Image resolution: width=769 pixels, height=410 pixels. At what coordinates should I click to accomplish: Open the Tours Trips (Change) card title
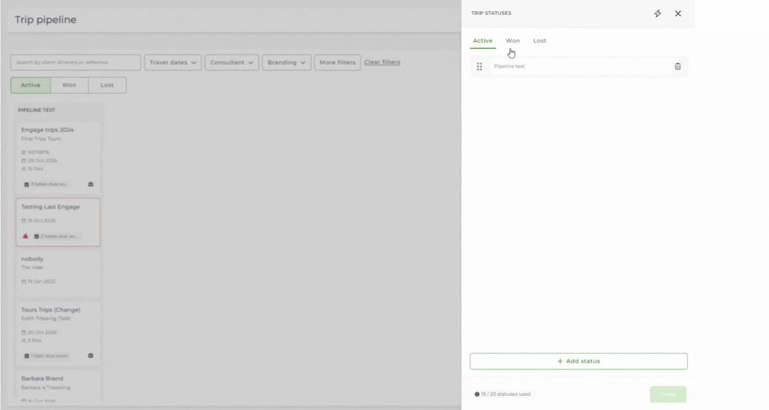click(51, 310)
